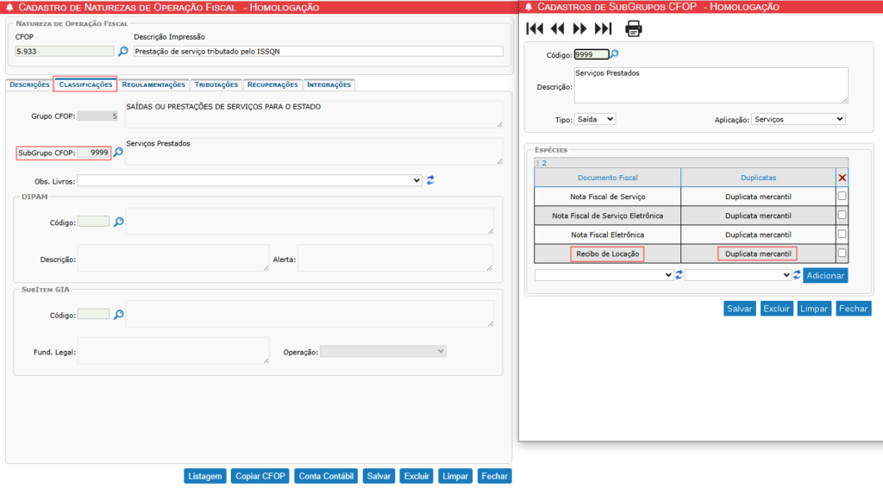
Task: Check the Nota Fiscal de Serviço Eletrônica checkbox
Action: click(842, 215)
